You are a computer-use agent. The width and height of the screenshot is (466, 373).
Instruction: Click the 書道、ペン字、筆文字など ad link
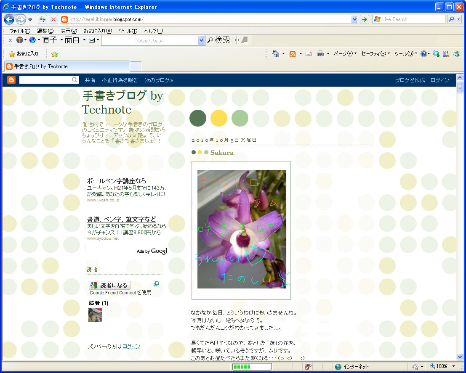(x=121, y=220)
